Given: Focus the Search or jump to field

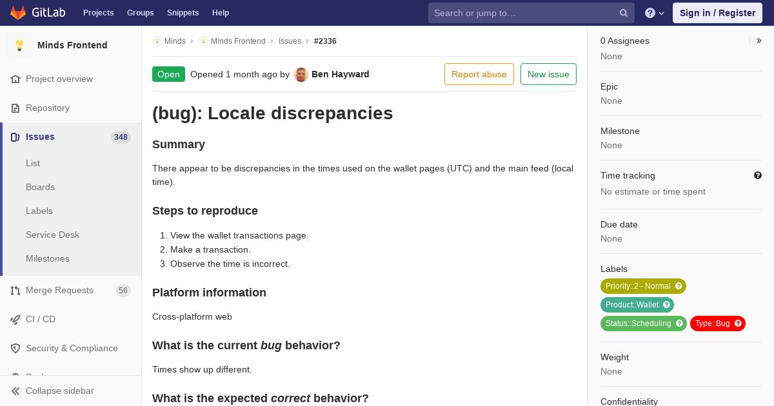Looking at the screenshot, I should [x=531, y=13].
